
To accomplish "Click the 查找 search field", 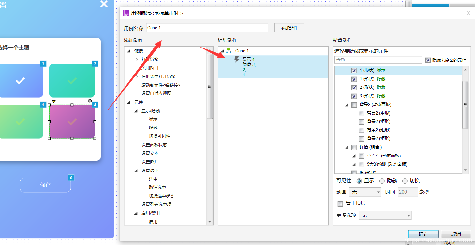I will (378, 60).
